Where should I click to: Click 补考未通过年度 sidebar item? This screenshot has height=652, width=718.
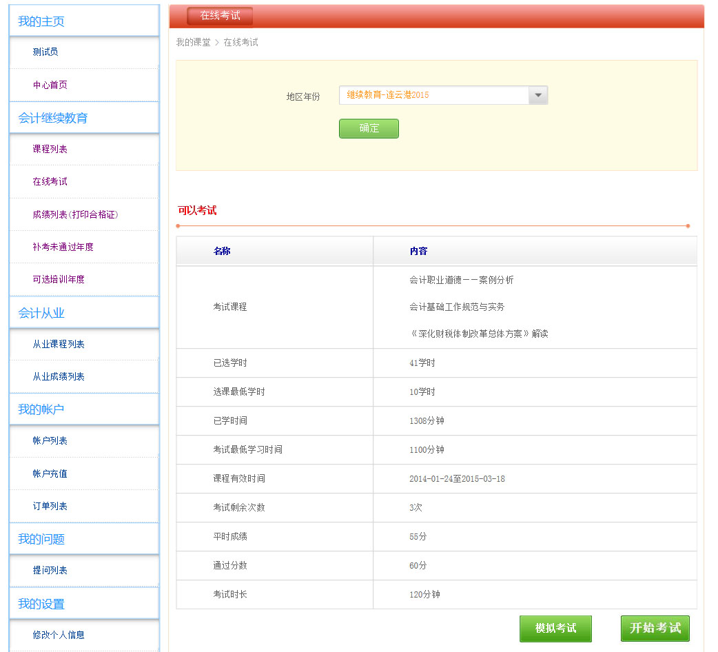click(x=63, y=247)
